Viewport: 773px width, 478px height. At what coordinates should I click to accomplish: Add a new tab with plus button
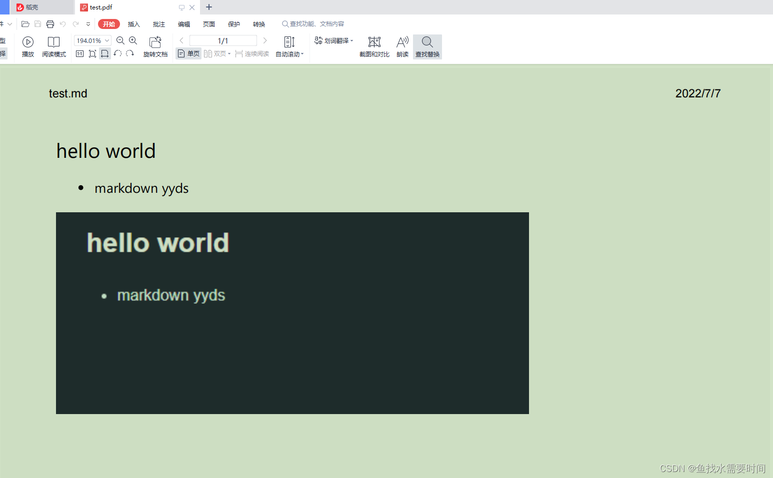tap(209, 7)
